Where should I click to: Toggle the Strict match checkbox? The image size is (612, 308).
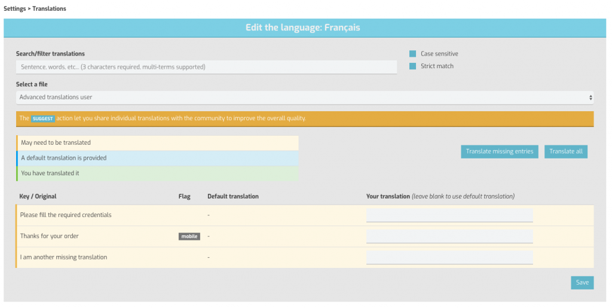(x=412, y=66)
